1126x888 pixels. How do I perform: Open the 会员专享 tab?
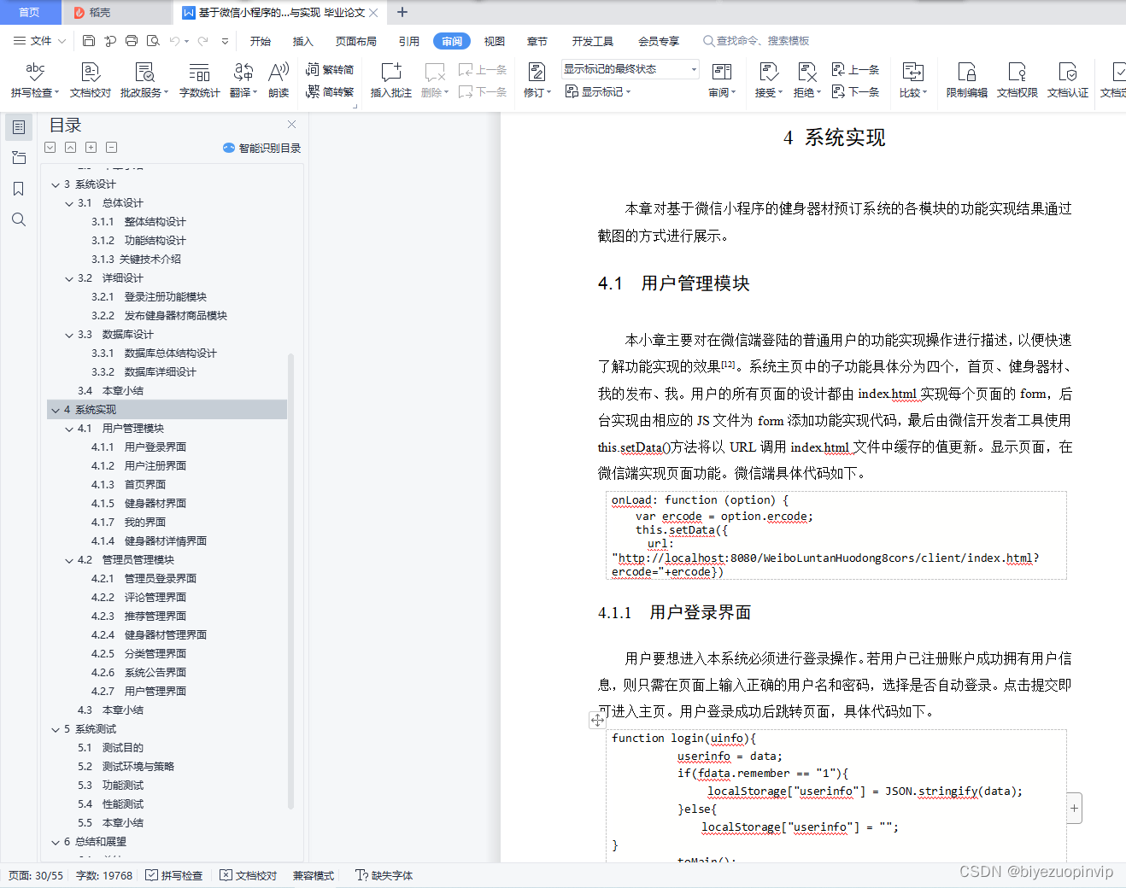tap(659, 41)
